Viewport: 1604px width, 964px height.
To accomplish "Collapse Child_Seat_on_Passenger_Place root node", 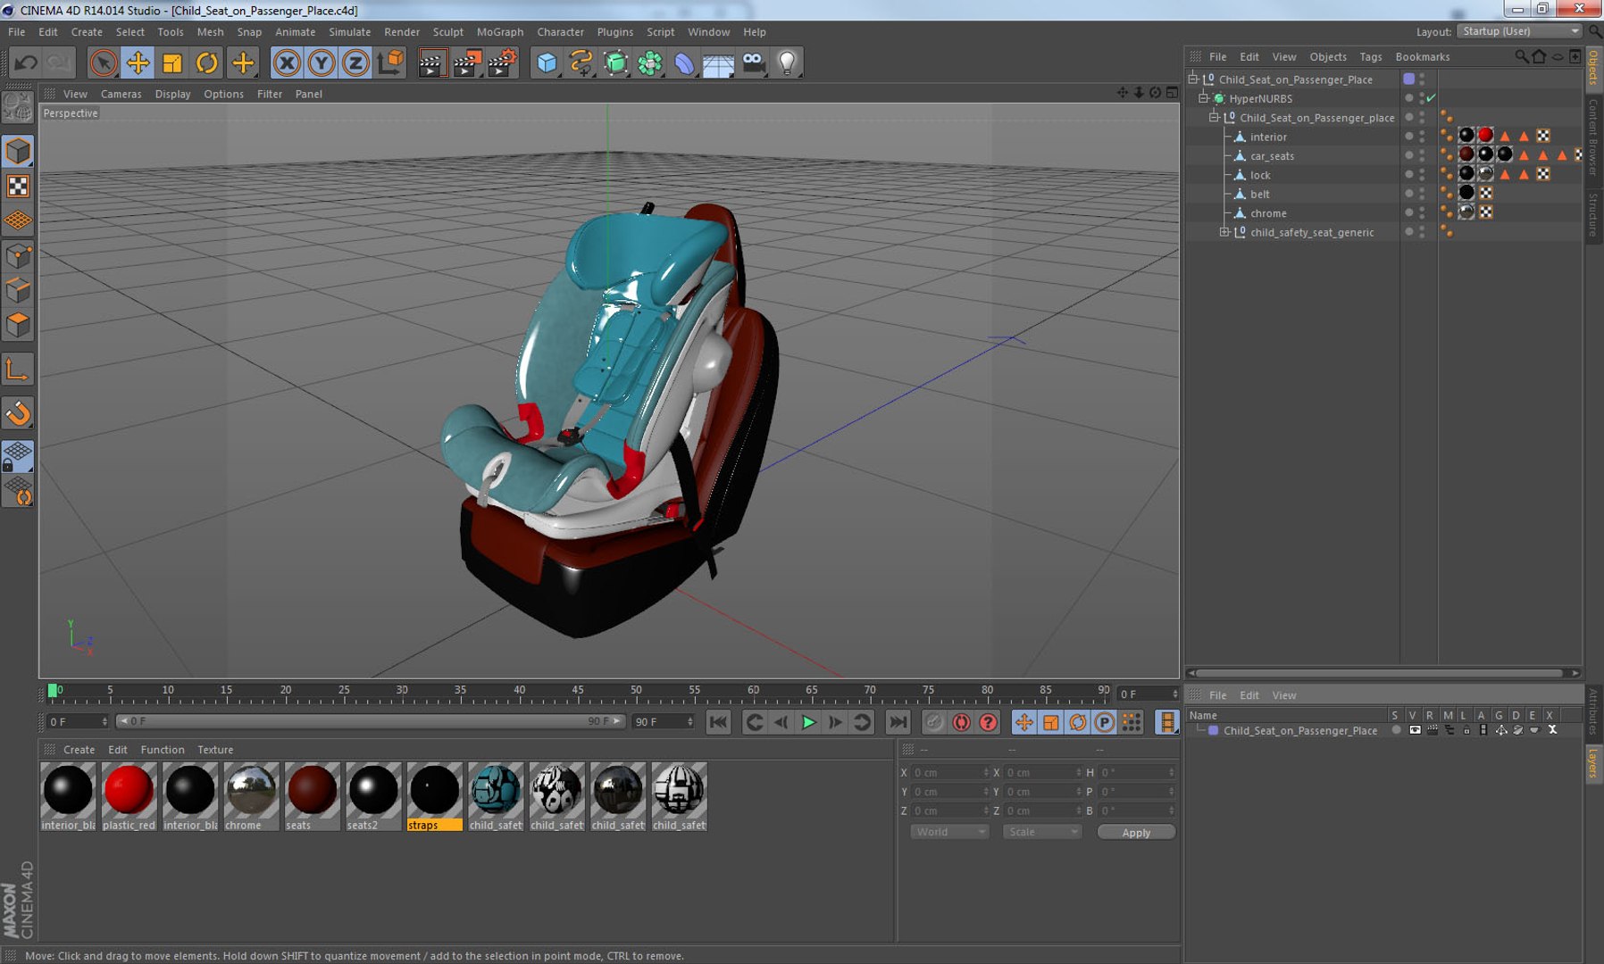I will [1192, 79].
